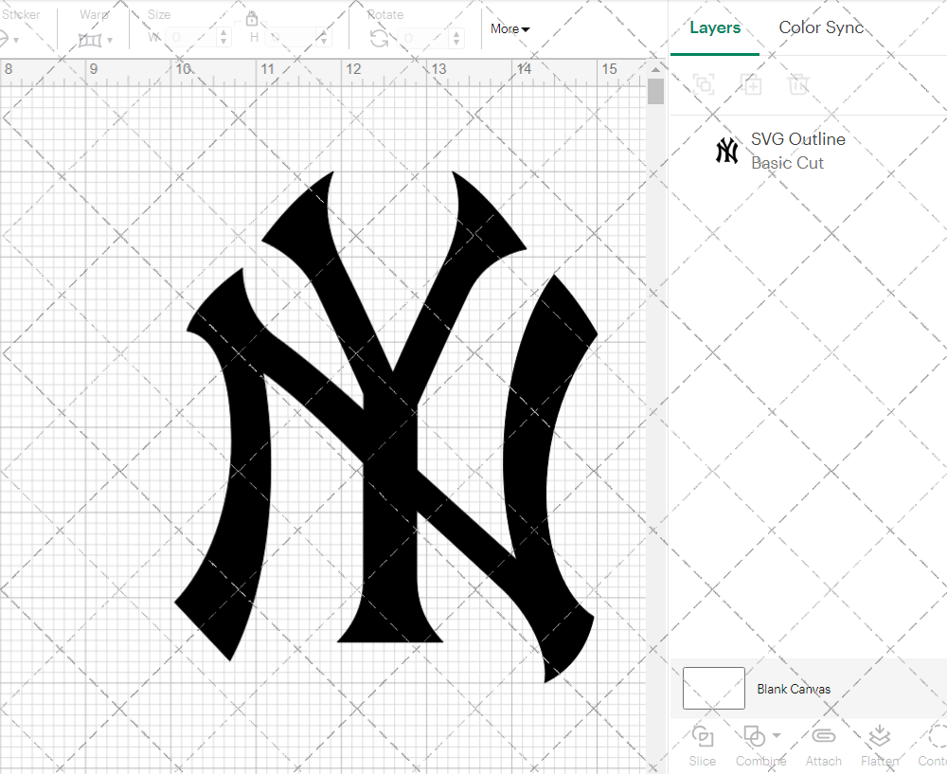
Task: Click the Contour tool icon
Action: click(933, 736)
